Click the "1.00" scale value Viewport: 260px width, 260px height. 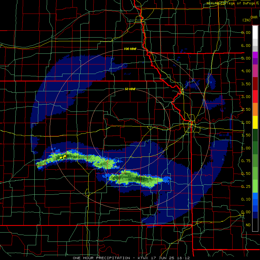click(x=246, y=148)
